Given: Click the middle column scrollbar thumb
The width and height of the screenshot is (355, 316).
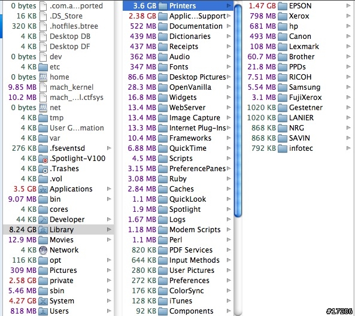Looking at the screenshot, I should (x=238, y=111).
